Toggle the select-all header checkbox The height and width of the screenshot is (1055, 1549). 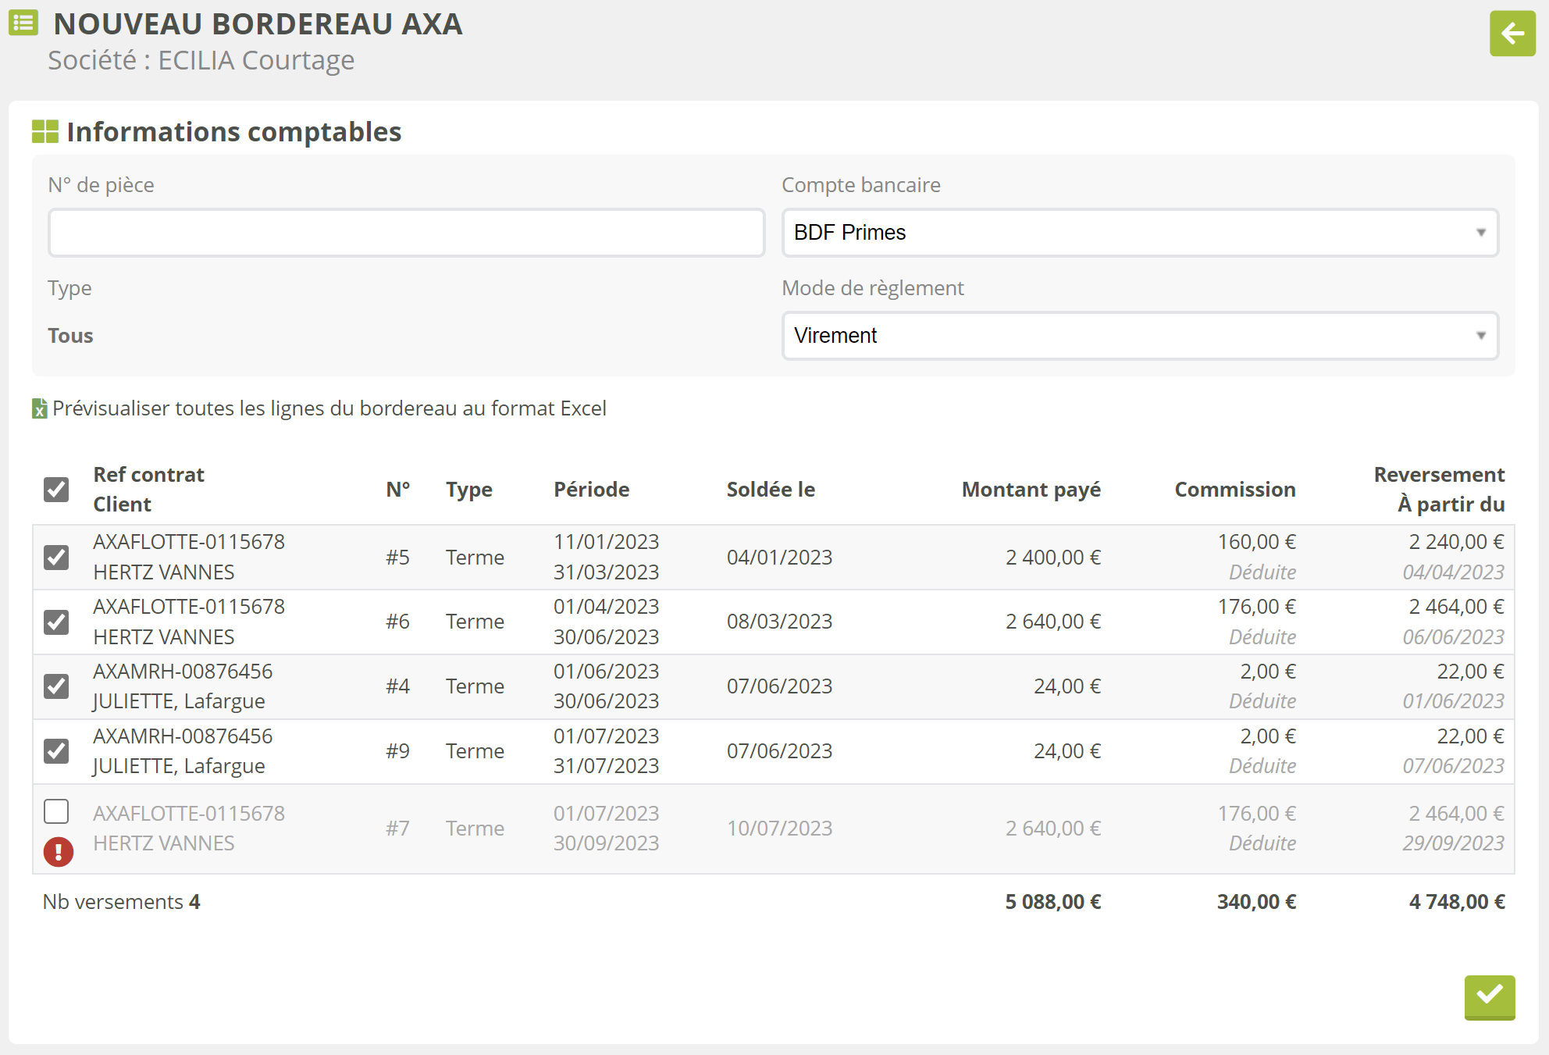pos(56,490)
